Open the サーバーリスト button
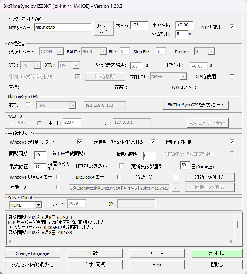Image resolution: width=247 pixels, height=274 pixels. [104, 29]
